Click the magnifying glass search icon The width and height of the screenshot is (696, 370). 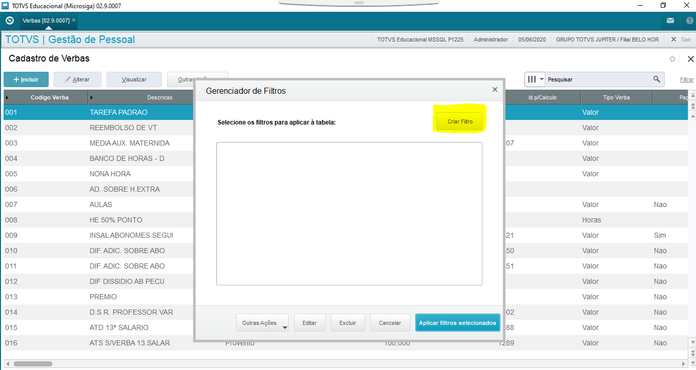pos(657,79)
